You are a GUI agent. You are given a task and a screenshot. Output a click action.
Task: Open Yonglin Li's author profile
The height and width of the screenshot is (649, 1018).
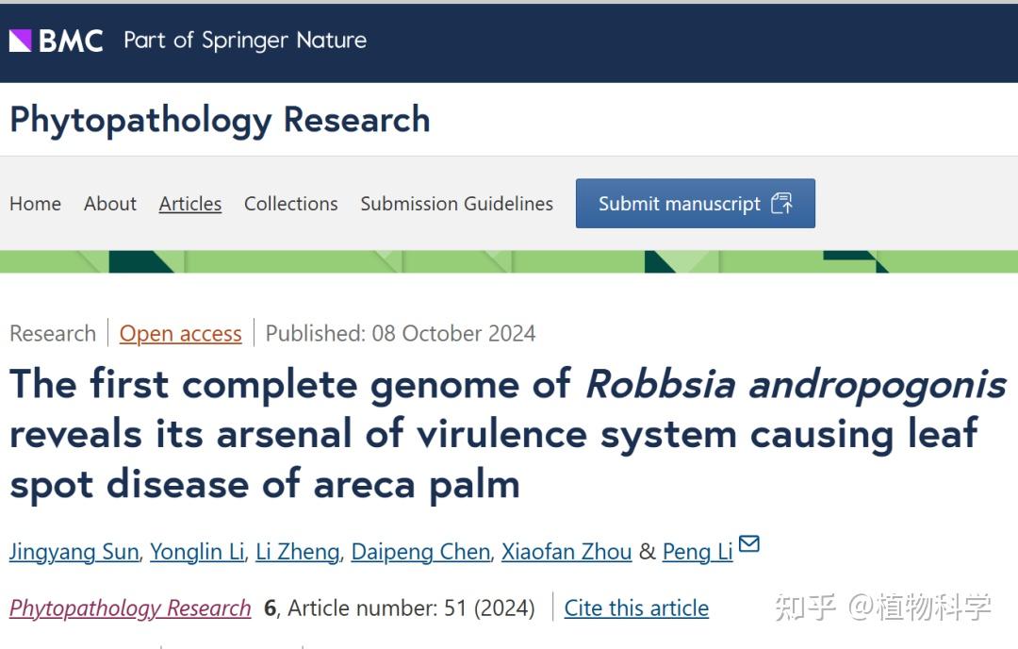pyautogui.click(x=196, y=552)
